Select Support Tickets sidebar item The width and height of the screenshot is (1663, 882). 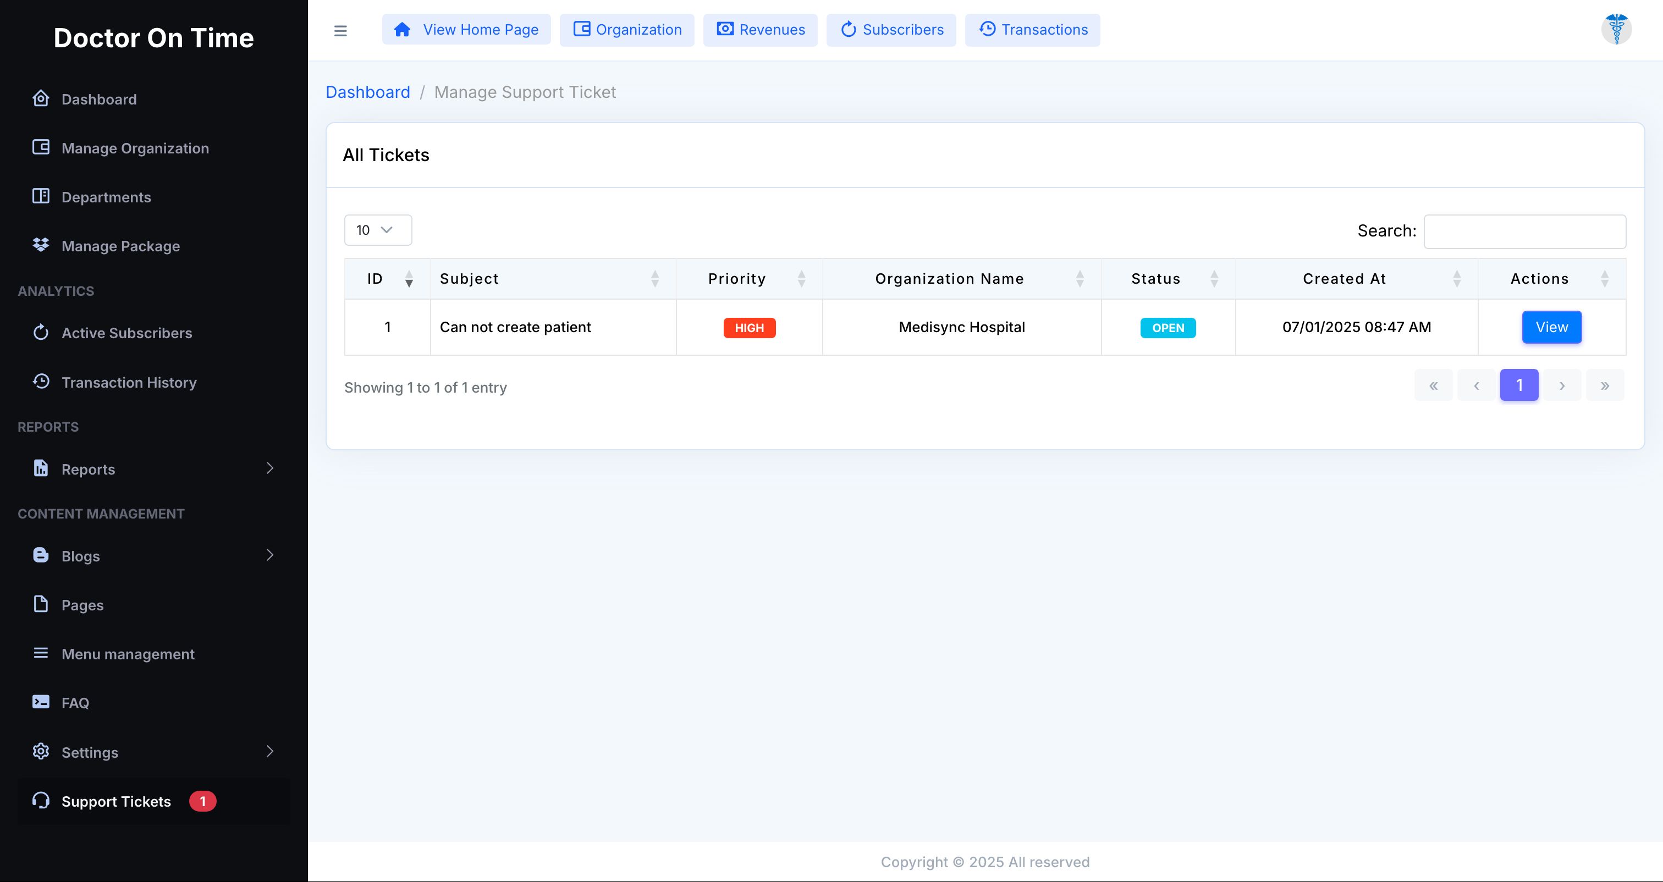click(153, 801)
